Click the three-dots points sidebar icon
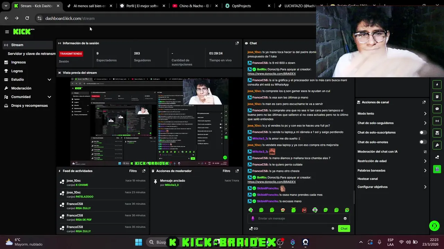The height and width of the screenshot is (249, 444). 437,157
